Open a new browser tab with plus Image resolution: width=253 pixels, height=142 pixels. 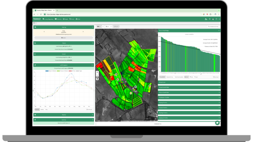click(57, 11)
